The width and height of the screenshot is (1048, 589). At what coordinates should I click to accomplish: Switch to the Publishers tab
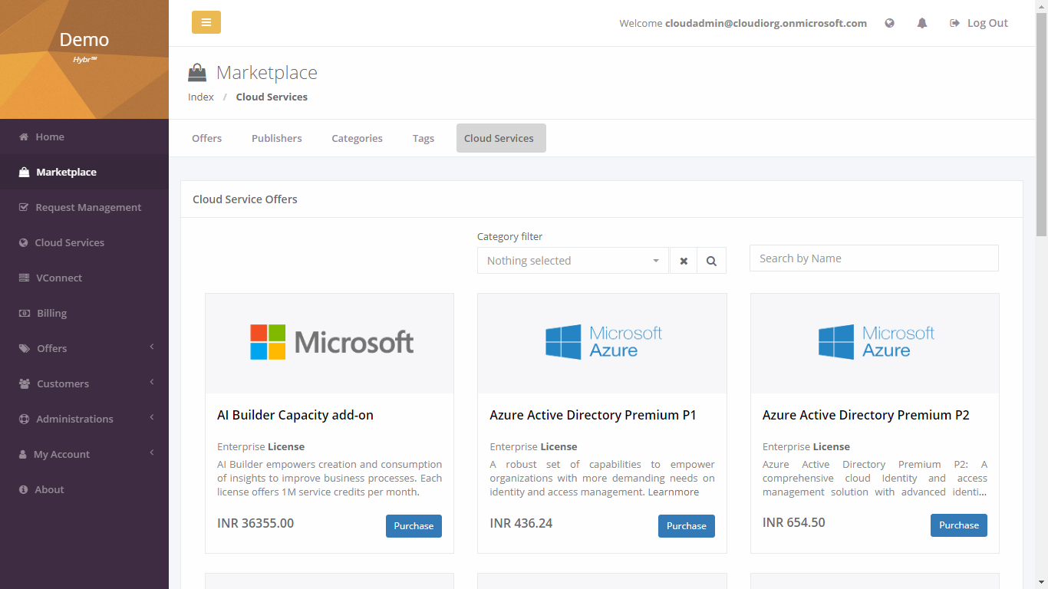(276, 138)
